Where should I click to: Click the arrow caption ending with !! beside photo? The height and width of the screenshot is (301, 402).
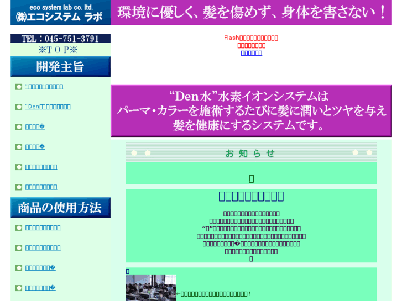[x=213, y=294]
